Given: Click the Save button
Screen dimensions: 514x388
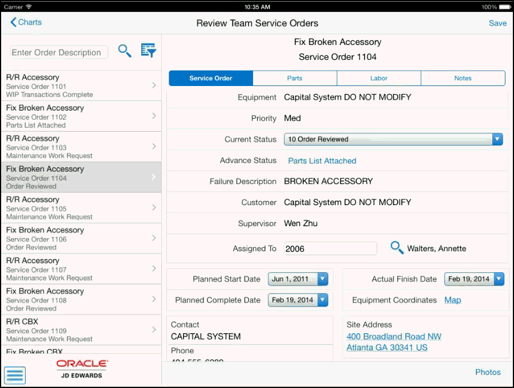Looking at the screenshot, I should [497, 23].
